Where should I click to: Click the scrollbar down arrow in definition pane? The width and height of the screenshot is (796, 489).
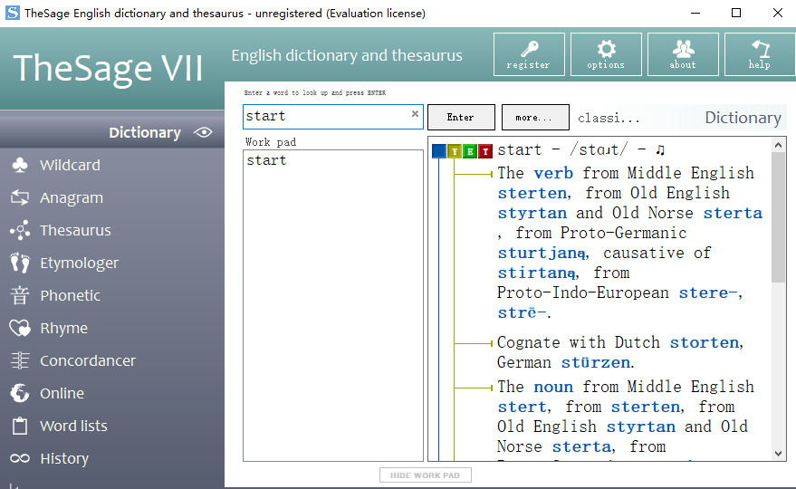point(778,454)
